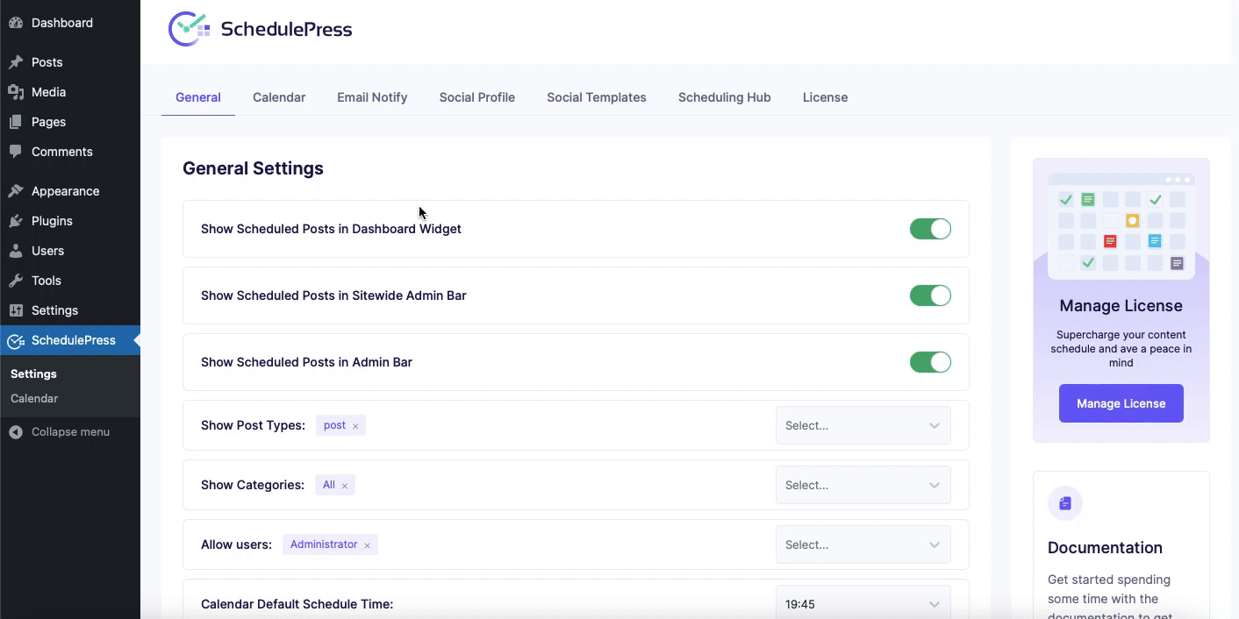Switch to the Email Notify tab
This screenshot has width=1239, height=619.
pos(372,97)
